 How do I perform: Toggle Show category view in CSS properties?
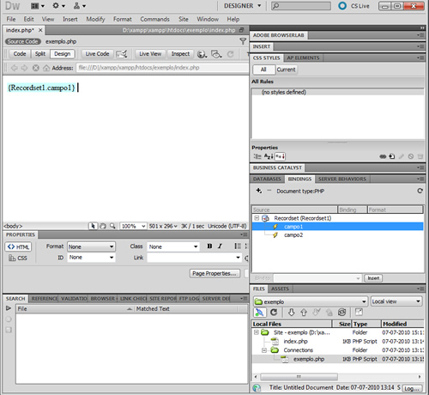[x=257, y=156]
